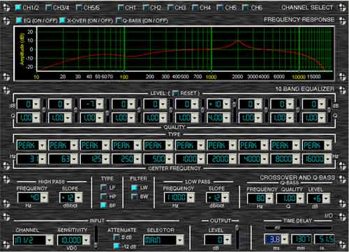Open PEAK type dropdown above 16000 Hz
The height and width of the screenshot is (252, 349).
(x=327, y=146)
